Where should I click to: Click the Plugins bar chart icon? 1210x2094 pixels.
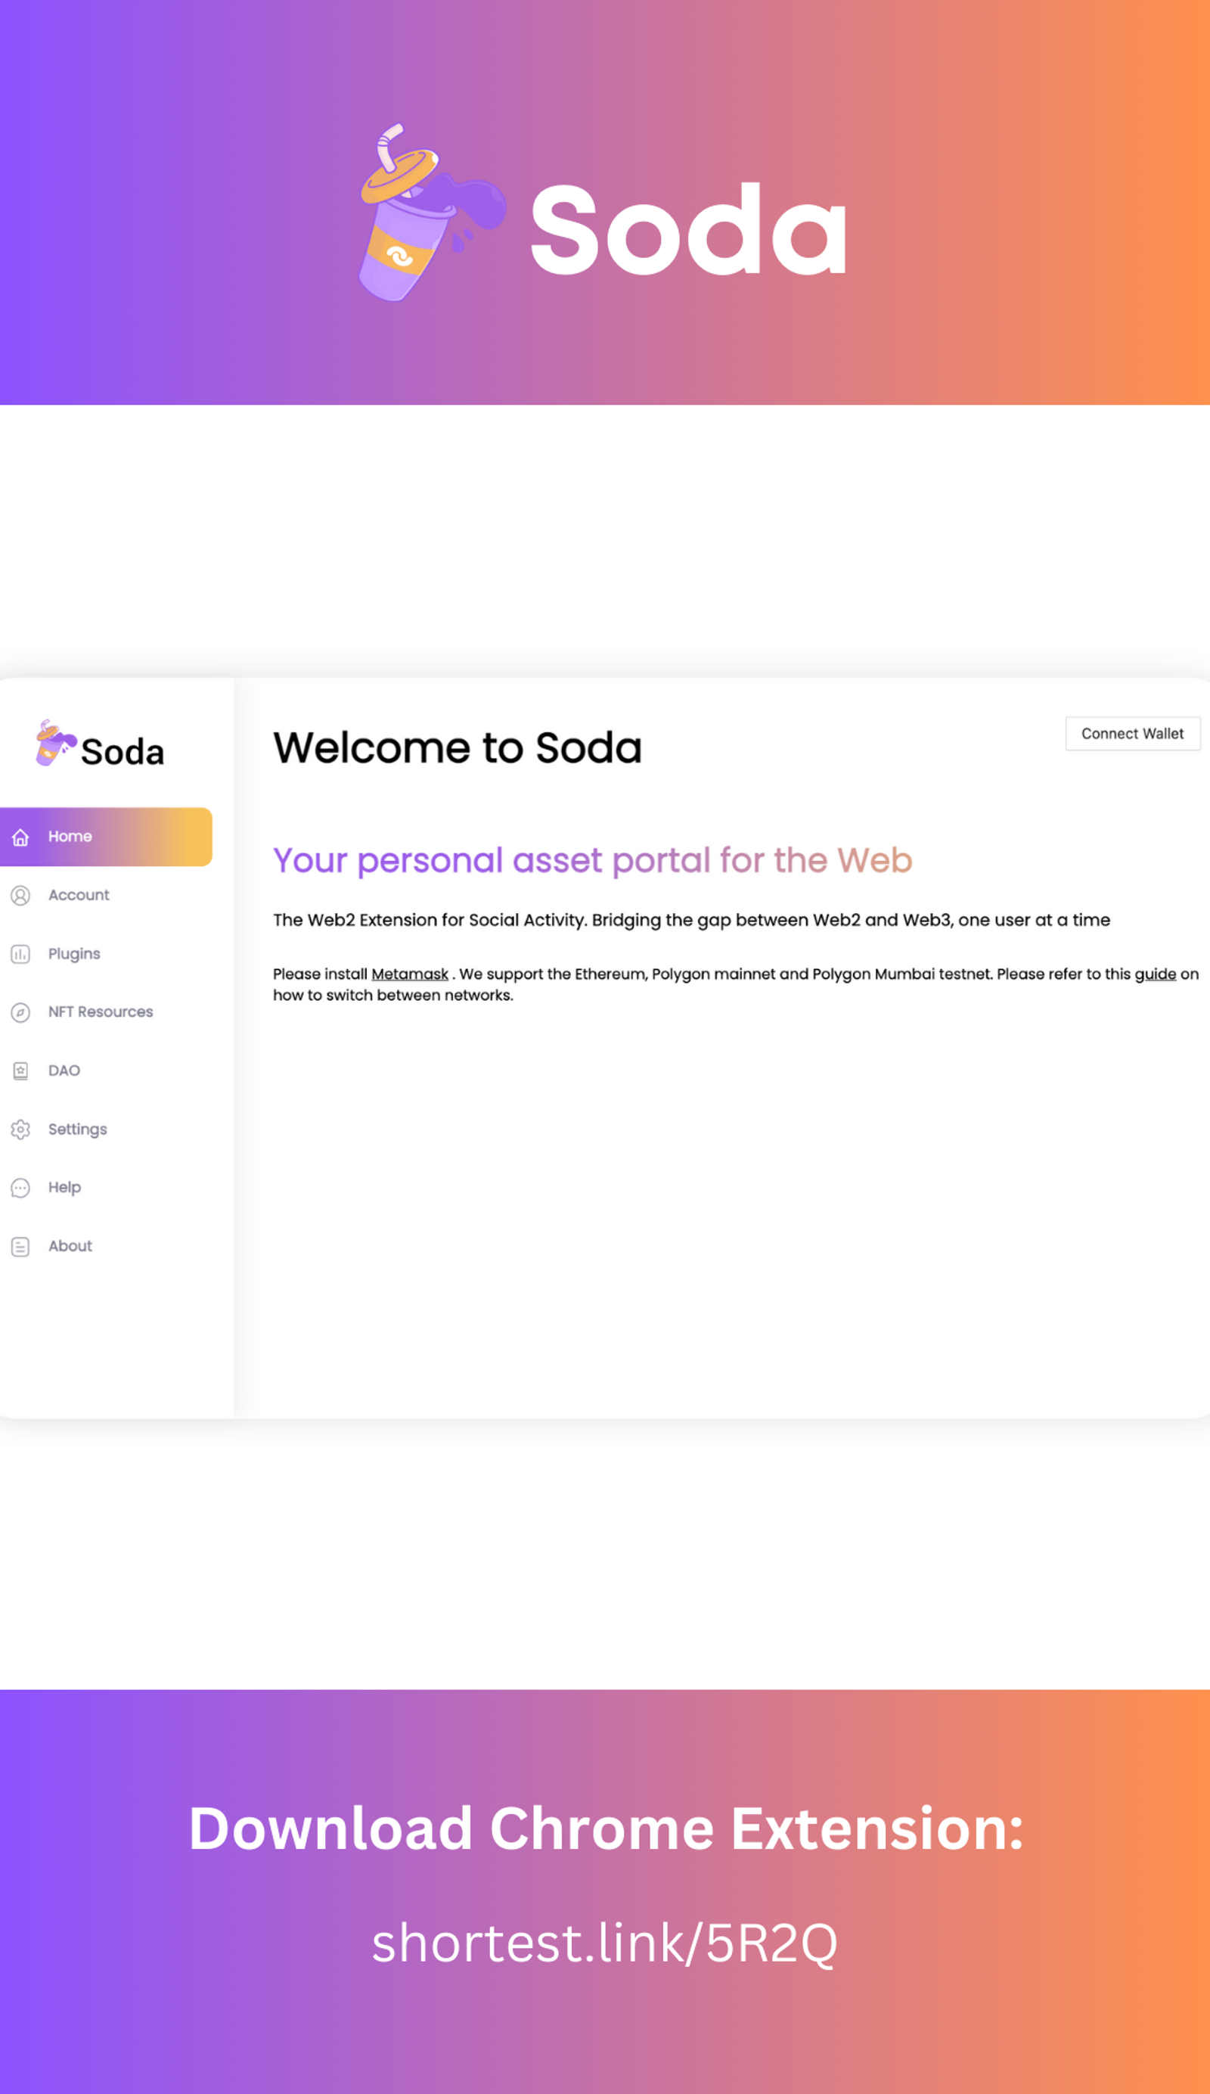[20, 954]
